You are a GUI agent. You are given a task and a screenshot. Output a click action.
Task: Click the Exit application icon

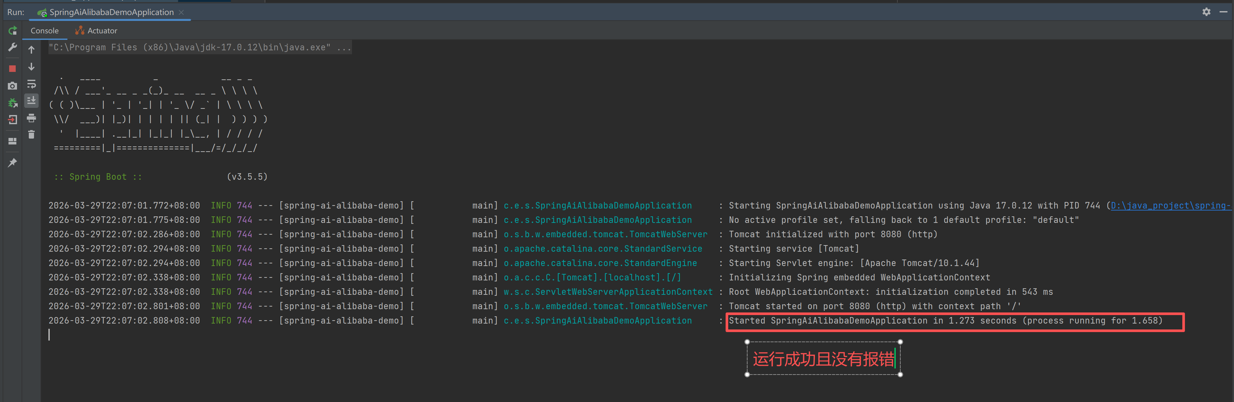(12, 120)
